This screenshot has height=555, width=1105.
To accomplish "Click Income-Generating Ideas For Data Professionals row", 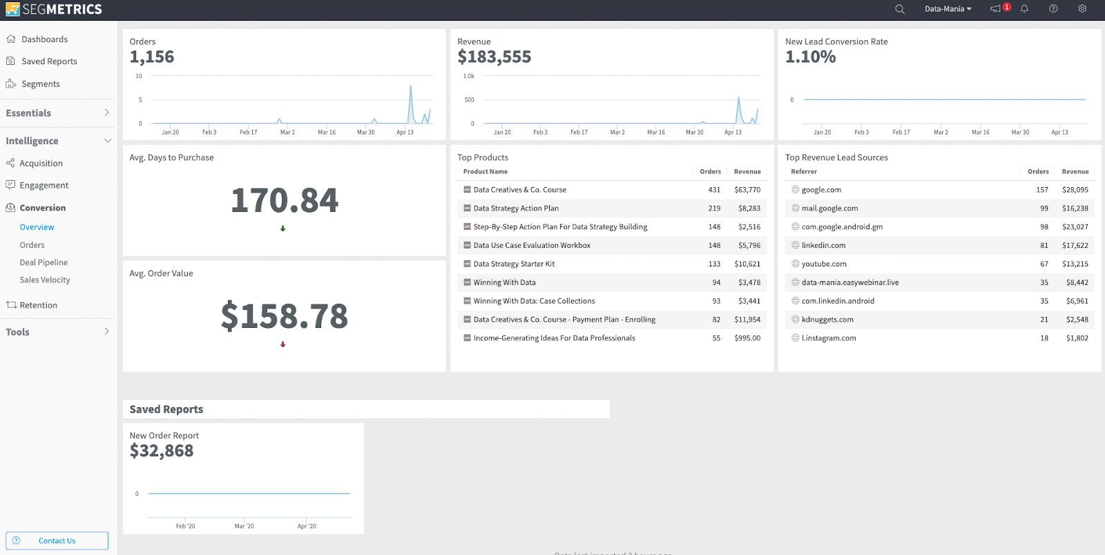I will pos(611,338).
